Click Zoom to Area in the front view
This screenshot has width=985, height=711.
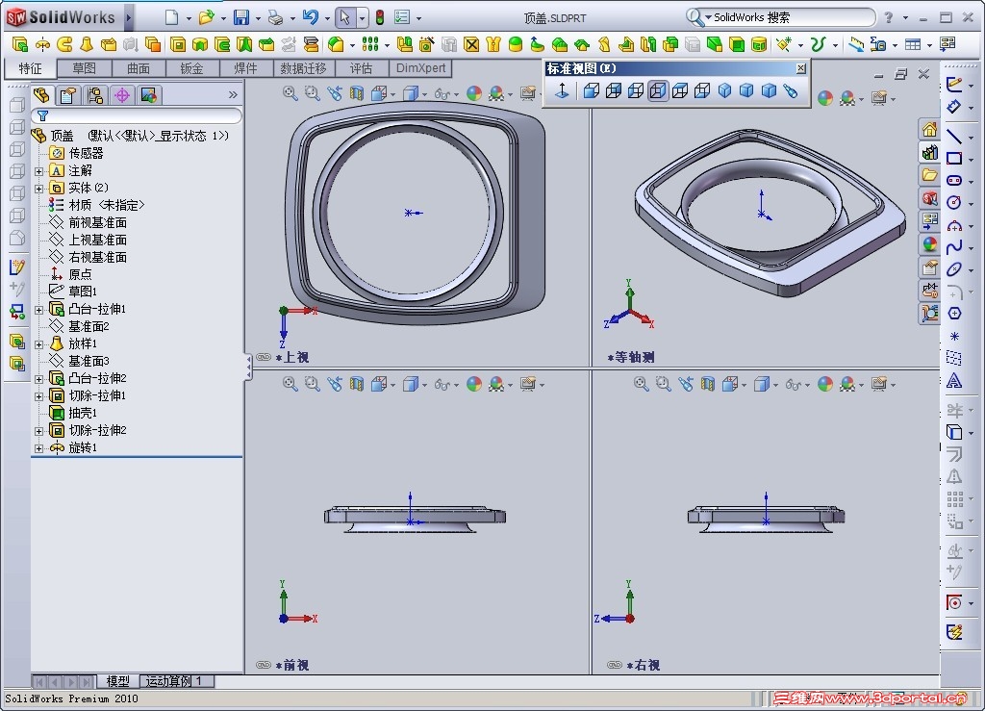313,384
